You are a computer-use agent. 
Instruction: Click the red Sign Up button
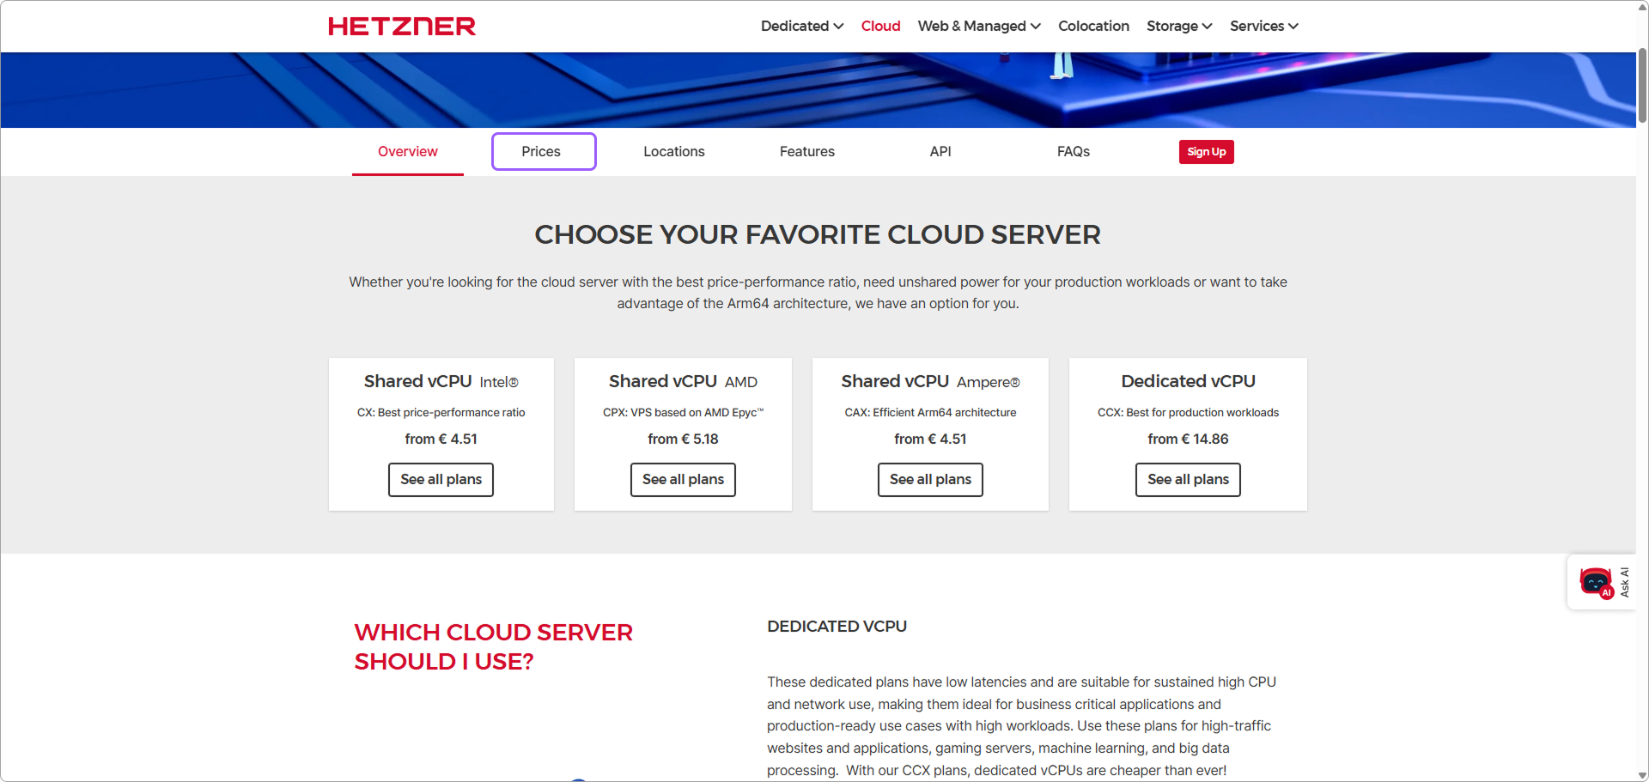pos(1207,152)
